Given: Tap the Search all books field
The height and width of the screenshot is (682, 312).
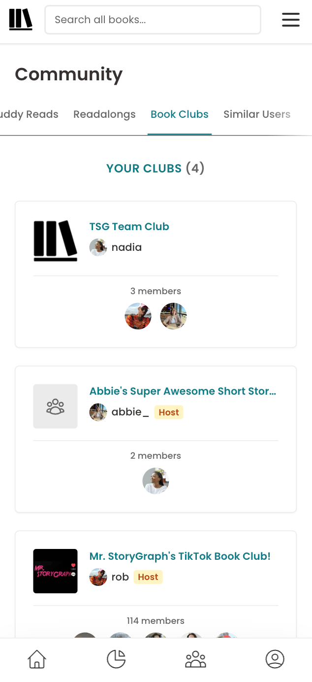Looking at the screenshot, I should pos(153,19).
